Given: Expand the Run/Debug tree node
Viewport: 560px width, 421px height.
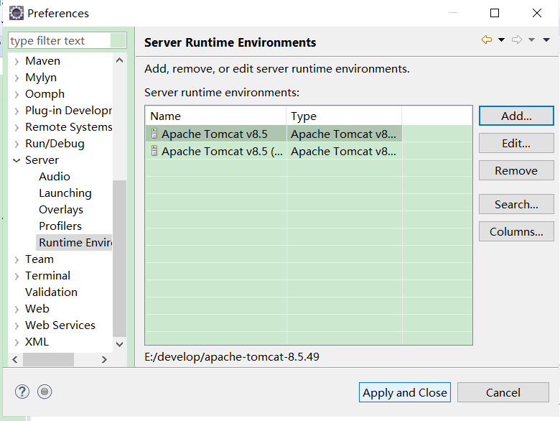Looking at the screenshot, I should tap(17, 144).
